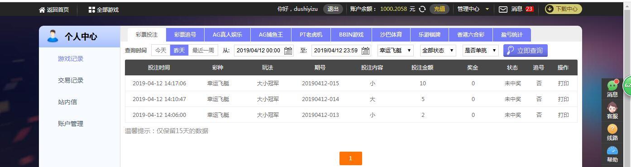Click the home icon beside 返回首页
The image size is (631, 167).
[x=42, y=9]
